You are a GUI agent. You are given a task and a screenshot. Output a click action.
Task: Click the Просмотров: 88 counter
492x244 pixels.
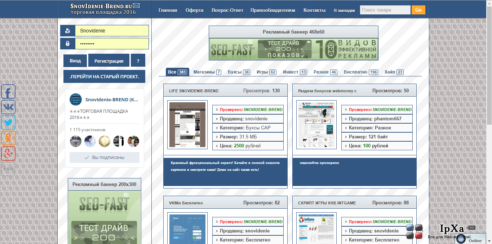click(390, 203)
